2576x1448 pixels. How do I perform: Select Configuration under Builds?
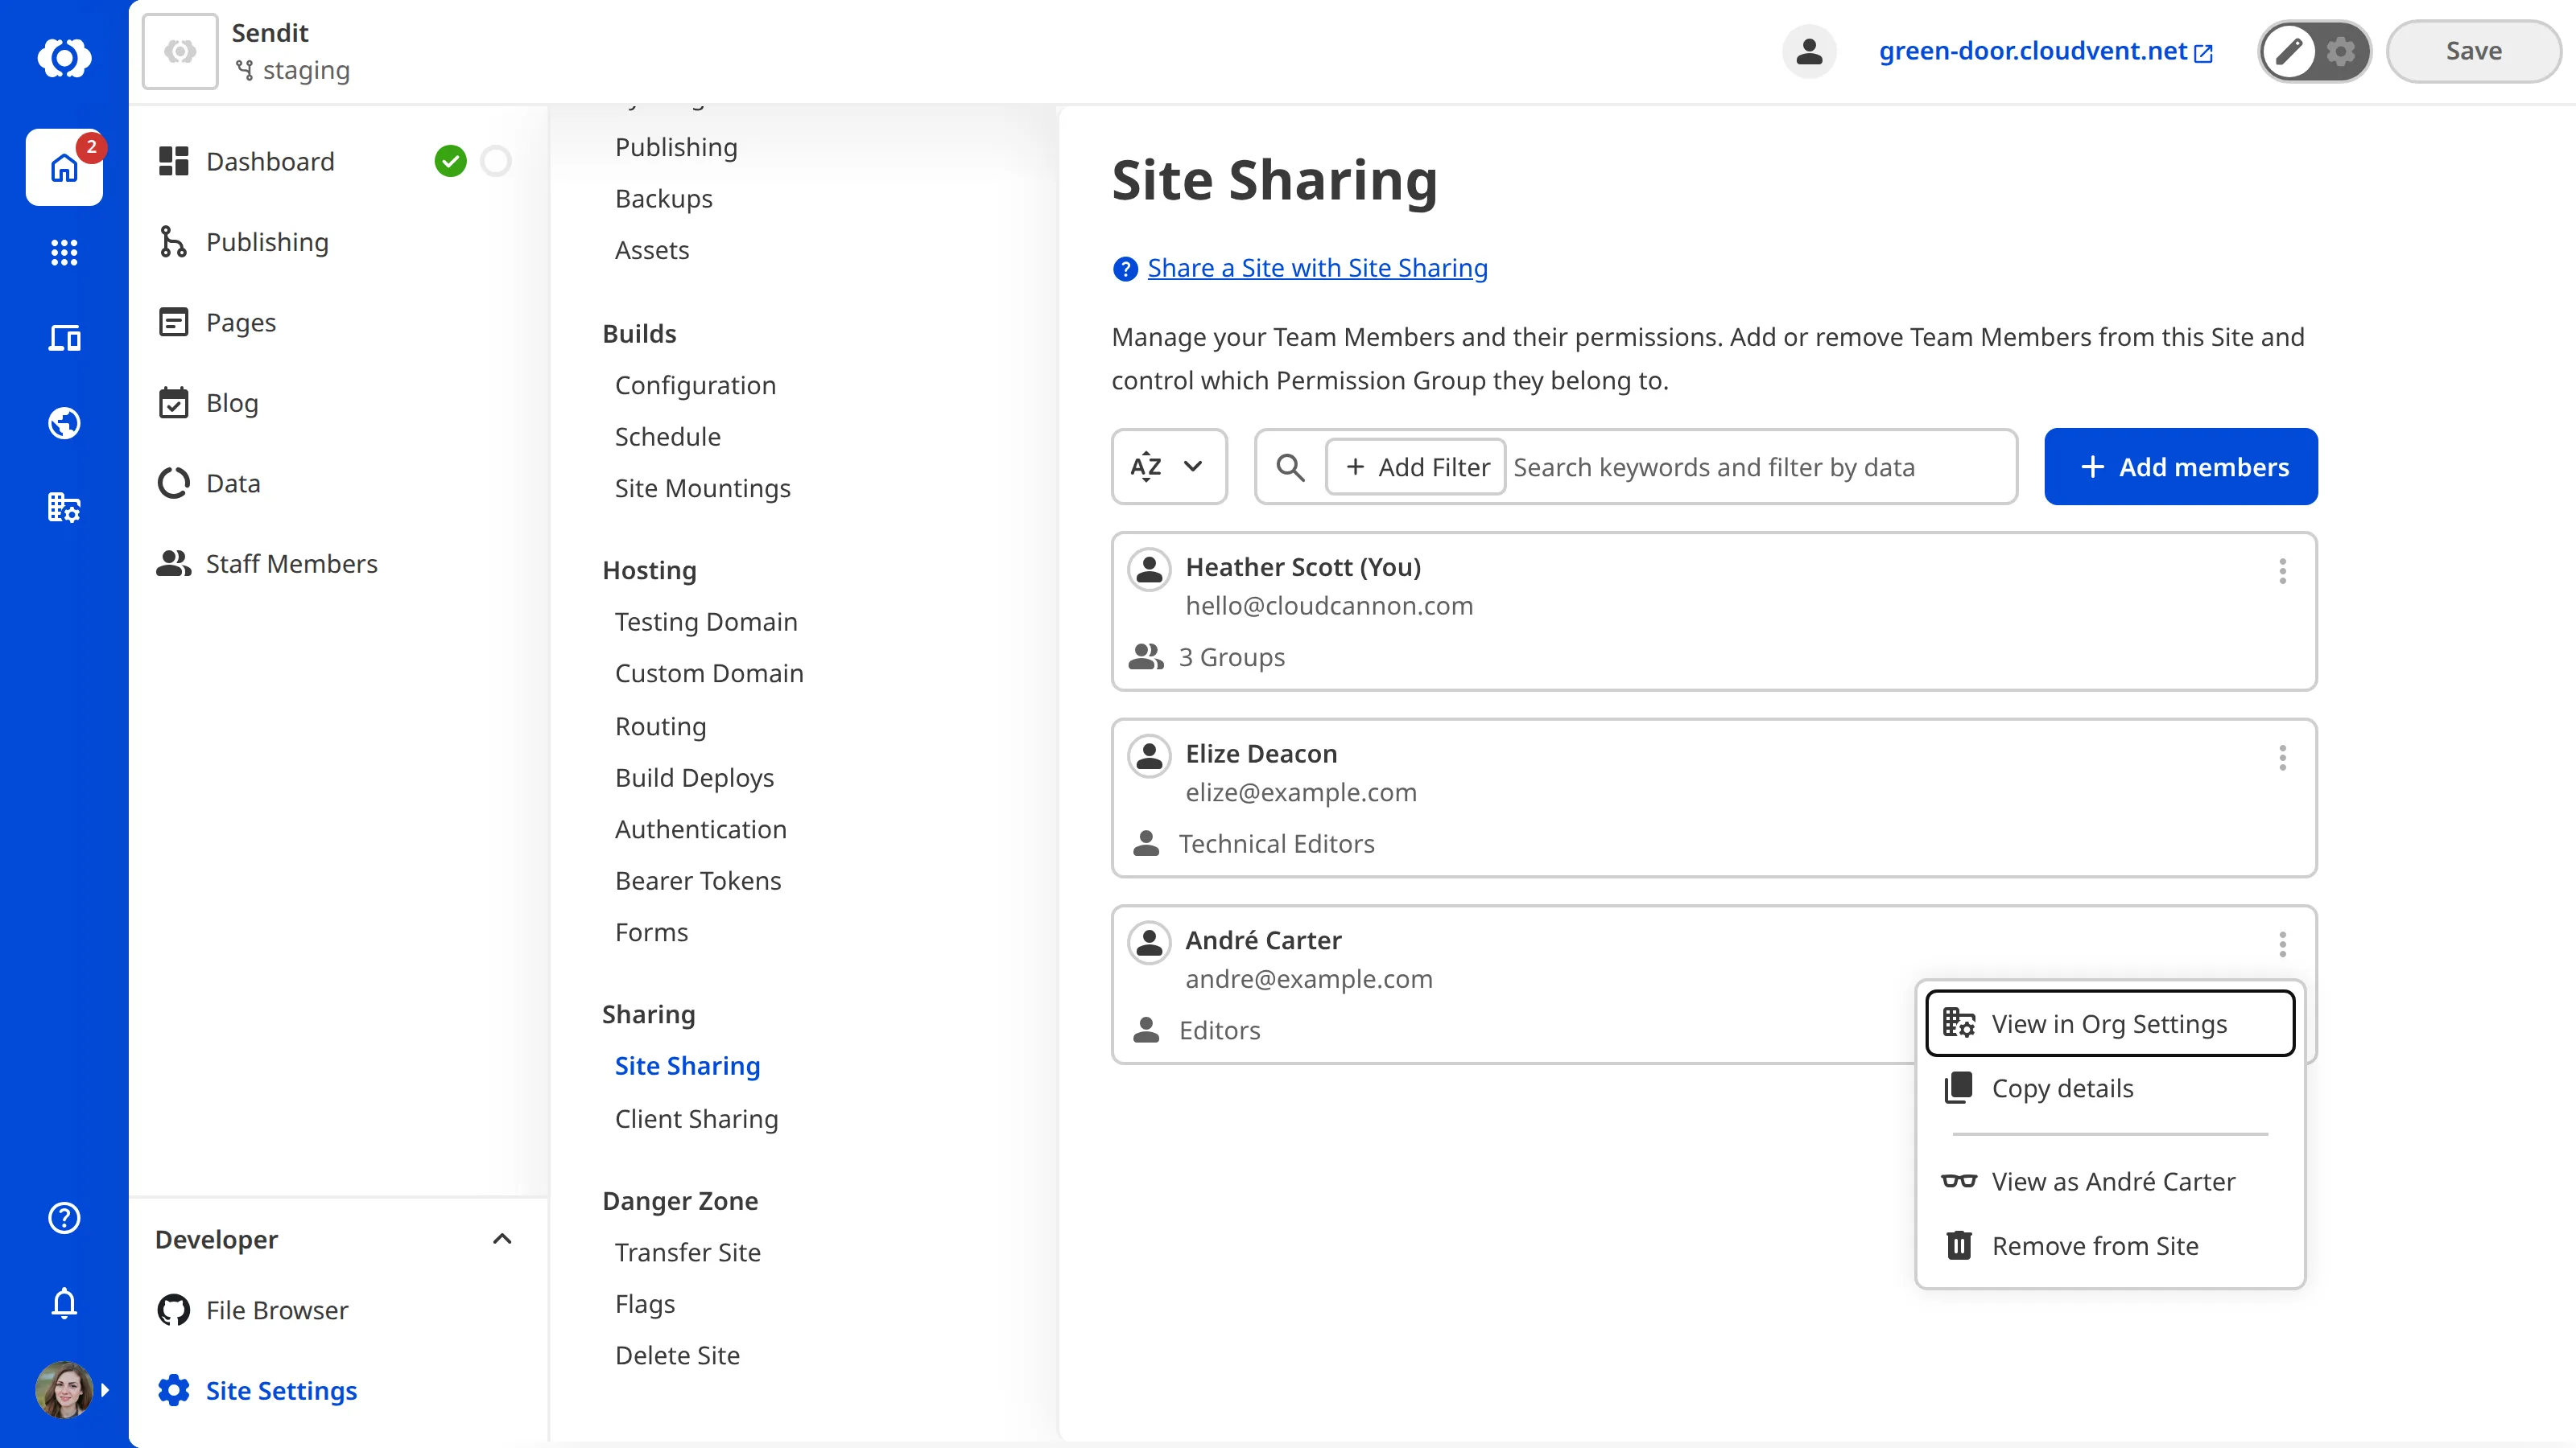tap(695, 385)
